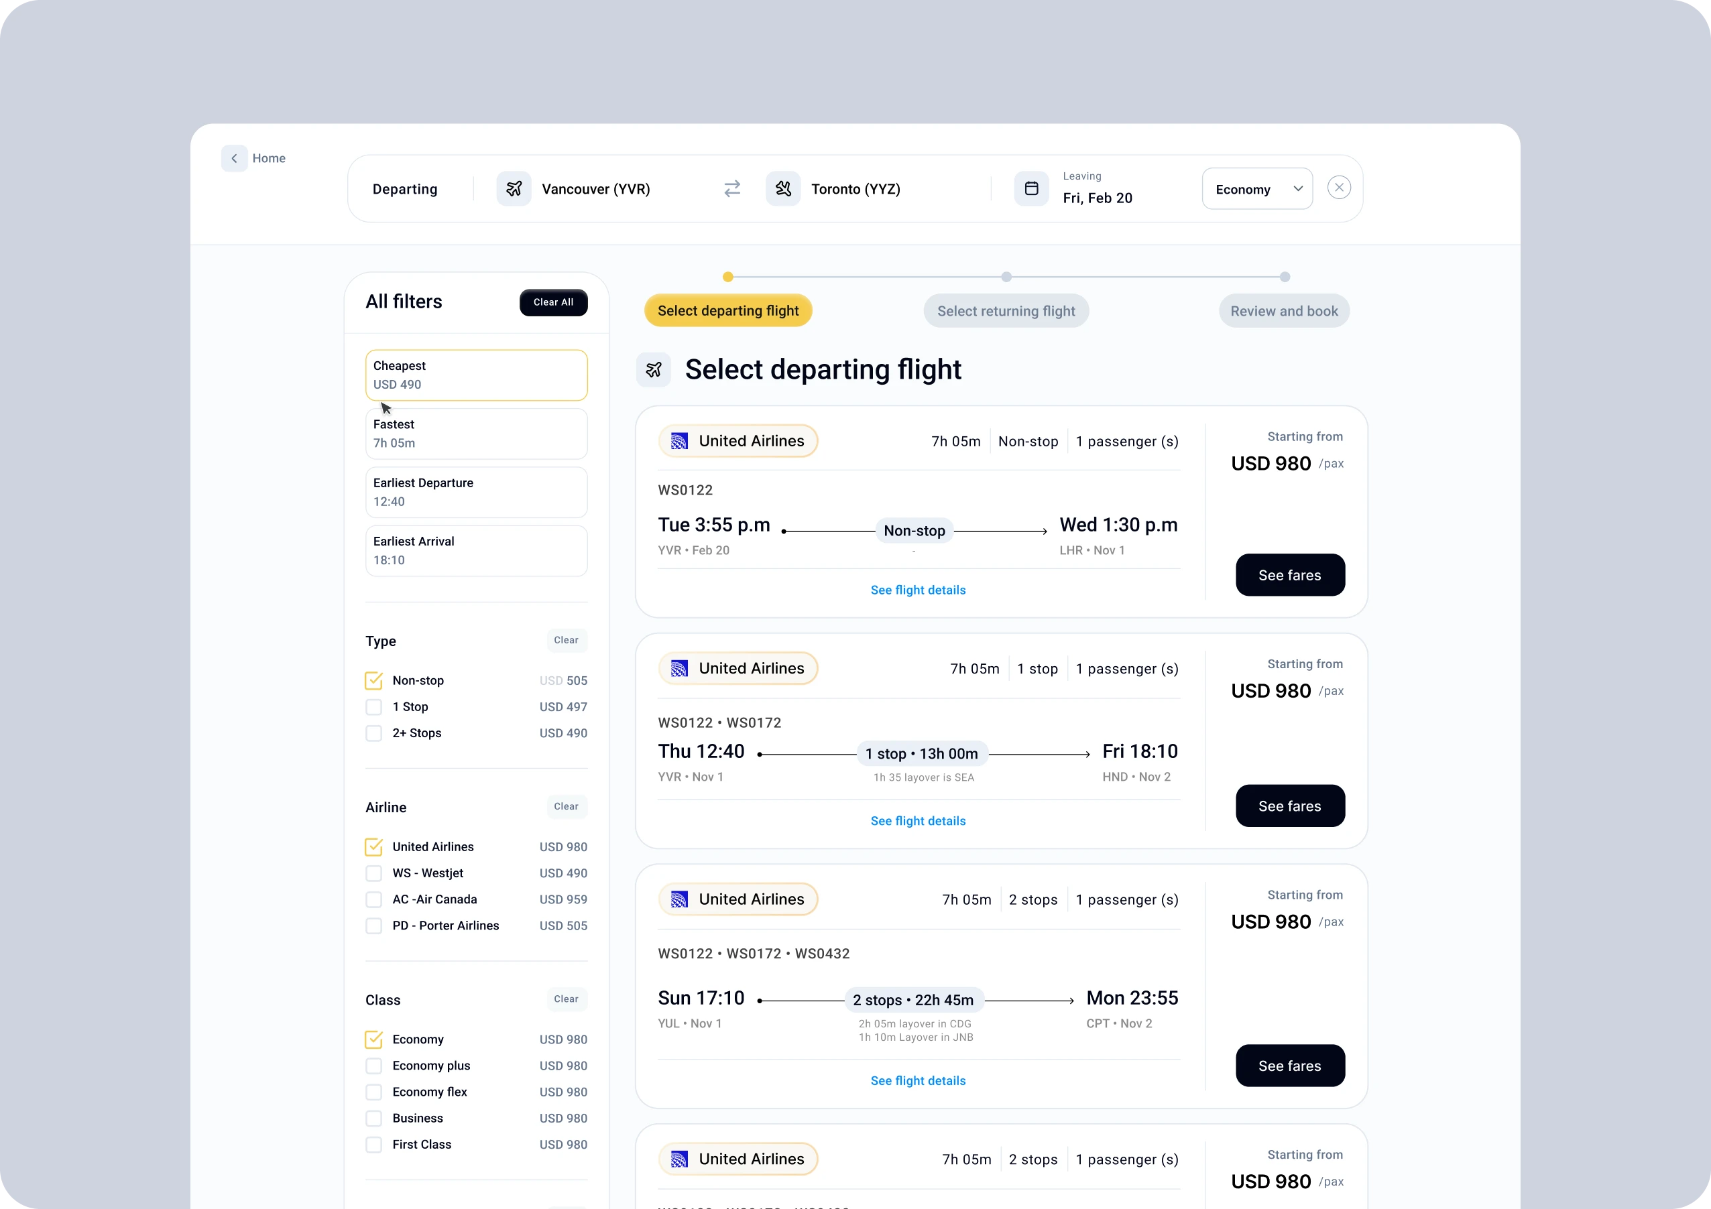Viewport: 1711px width, 1209px height.
Task: Select the Cheapest USD 490 sort option
Action: 476,375
